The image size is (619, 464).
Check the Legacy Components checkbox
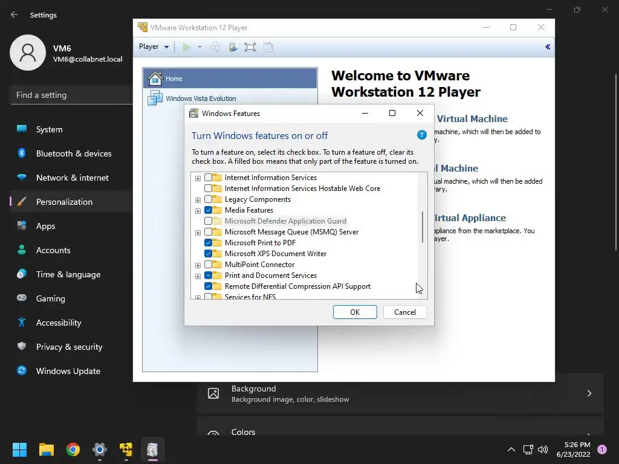click(208, 199)
